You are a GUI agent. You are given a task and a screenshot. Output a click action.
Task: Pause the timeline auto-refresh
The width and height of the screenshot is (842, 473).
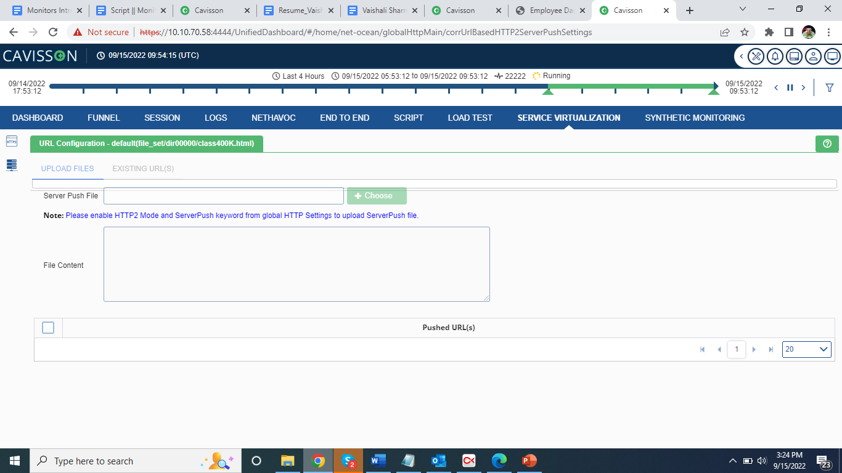(790, 87)
